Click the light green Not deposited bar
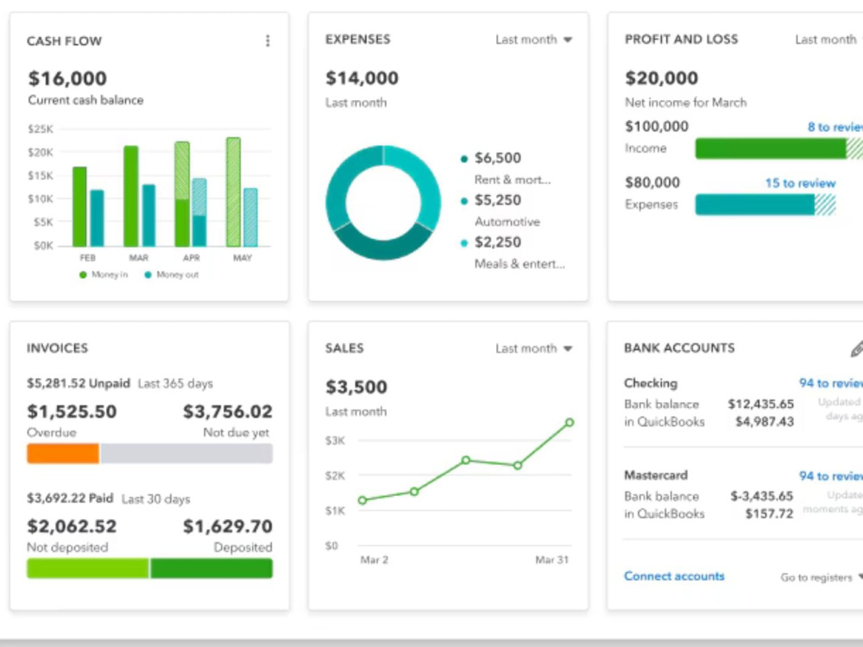 pos(87,568)
